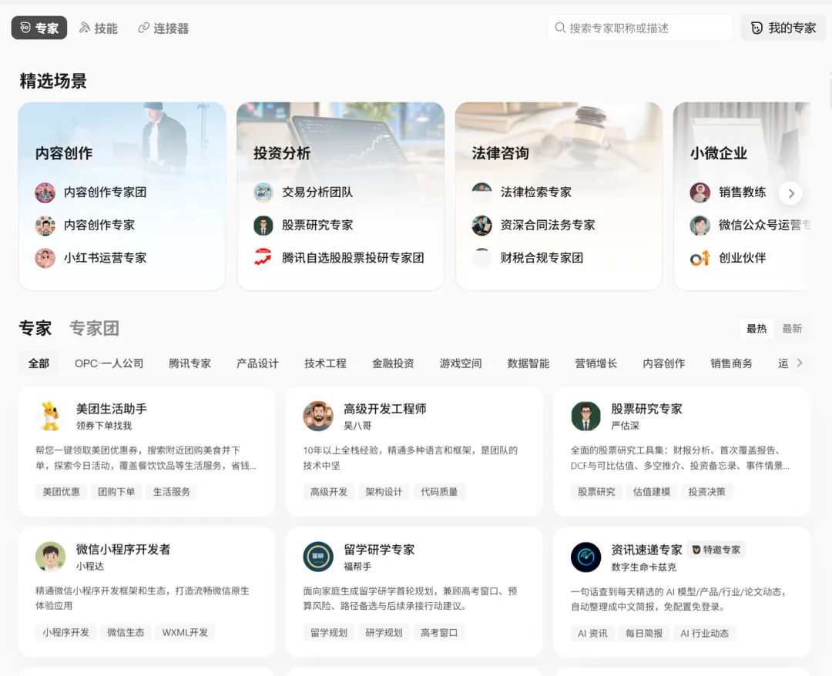Open the 内容创作 scene card heading
This screenshot has width=832, height=676.
(64, 153)
